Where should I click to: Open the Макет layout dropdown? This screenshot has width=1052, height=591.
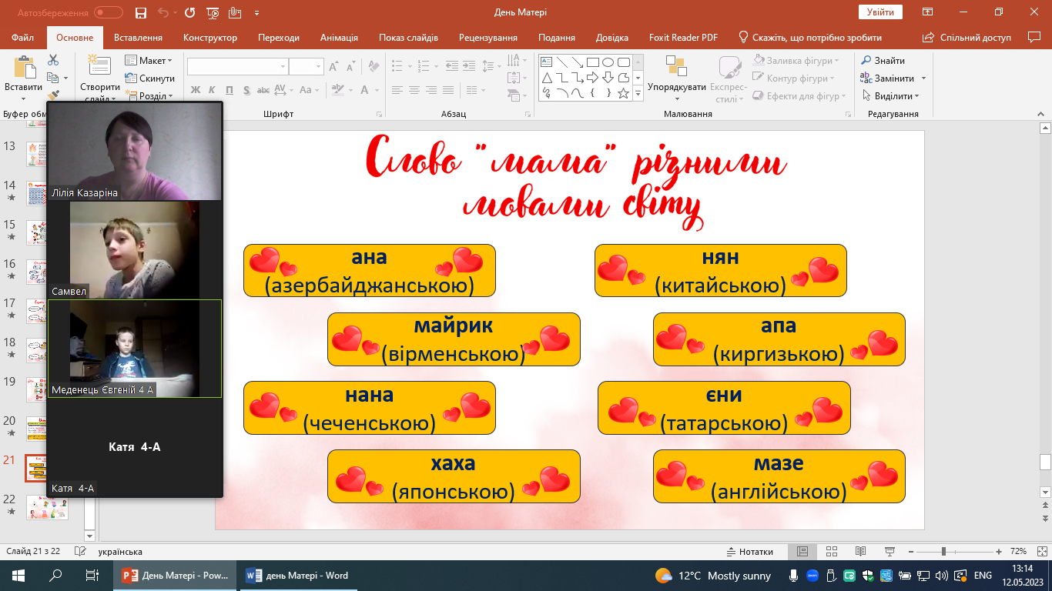[x=149, y=61]
